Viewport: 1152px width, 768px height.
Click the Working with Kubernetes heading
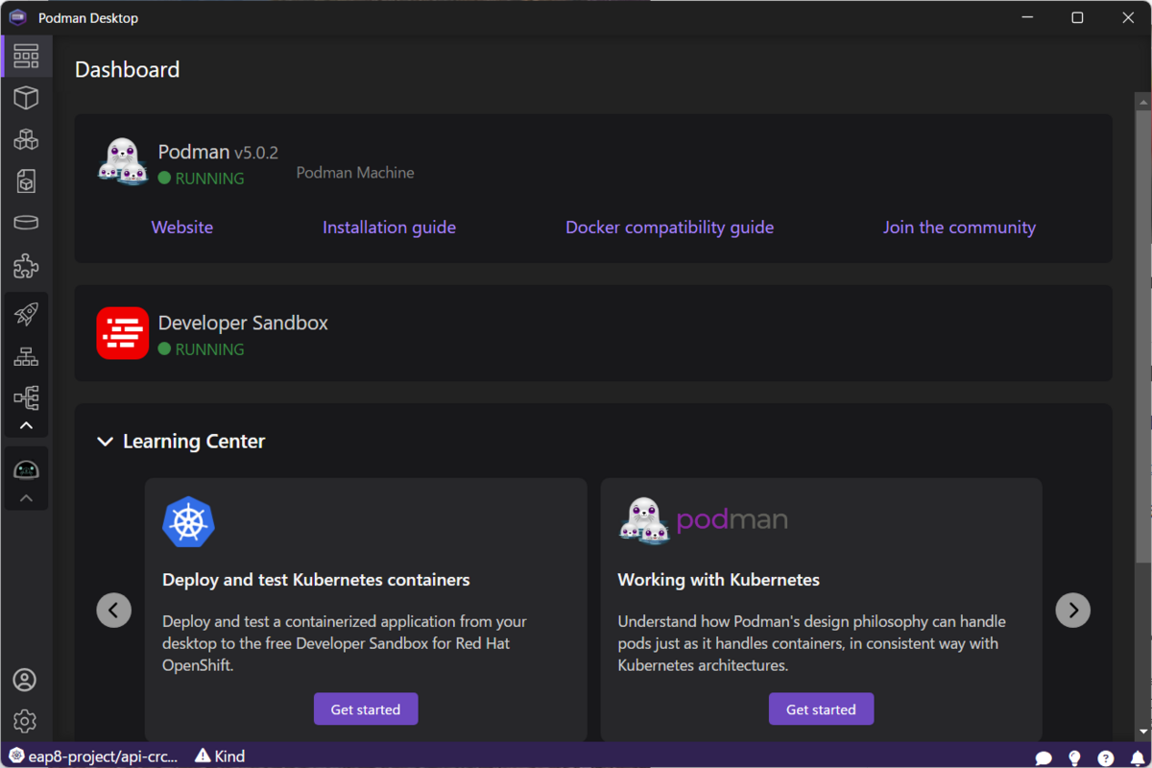pos(718,580)
